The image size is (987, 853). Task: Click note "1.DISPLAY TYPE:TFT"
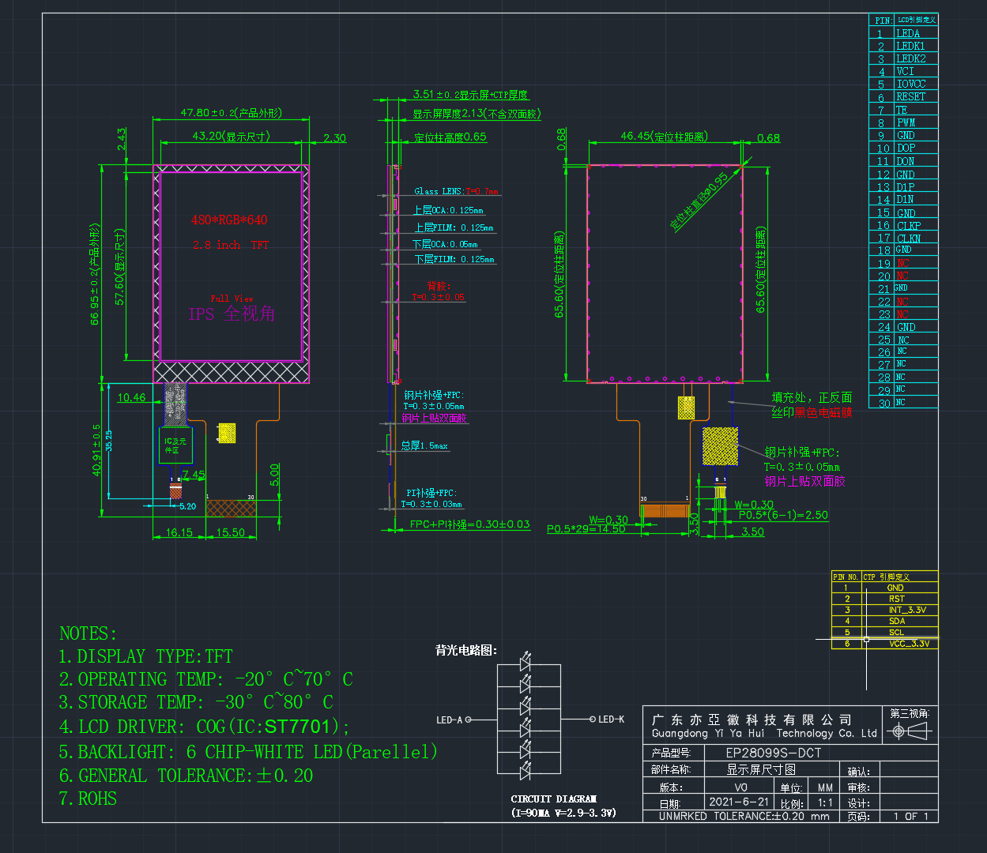[146, 656]
